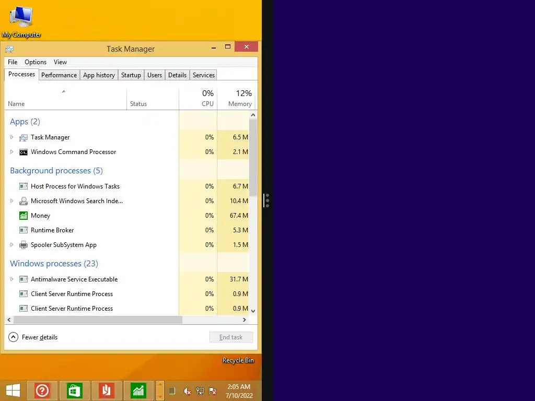Open Money app from taskbar
The width and height of the screenshot is (535, 401).
tap(138, 391)
